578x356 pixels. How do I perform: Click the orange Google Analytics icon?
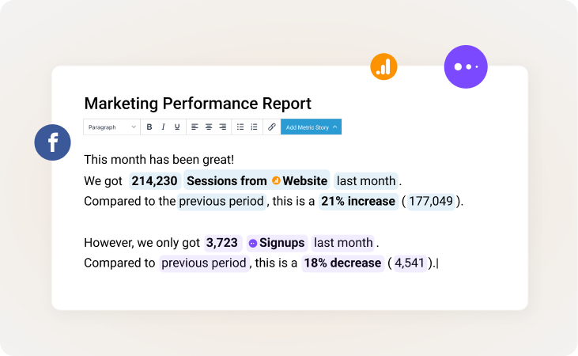pos(383,67)
